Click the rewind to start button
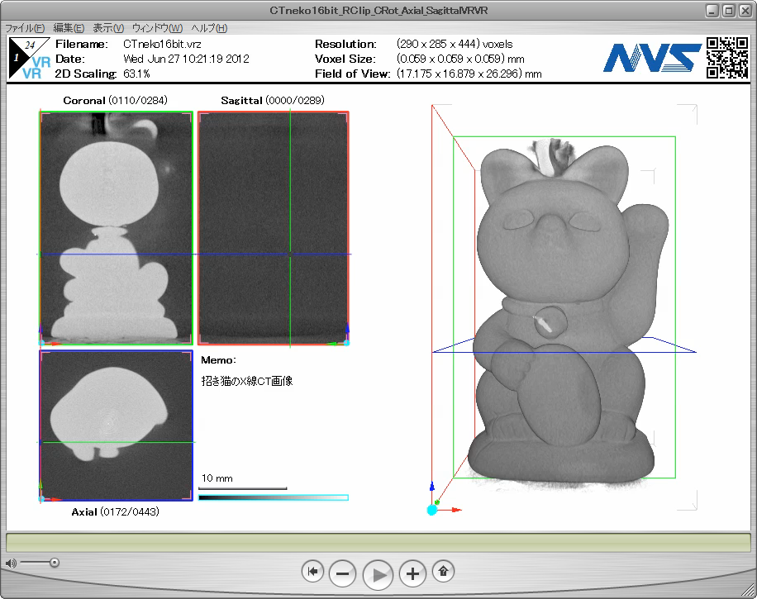 313,572
